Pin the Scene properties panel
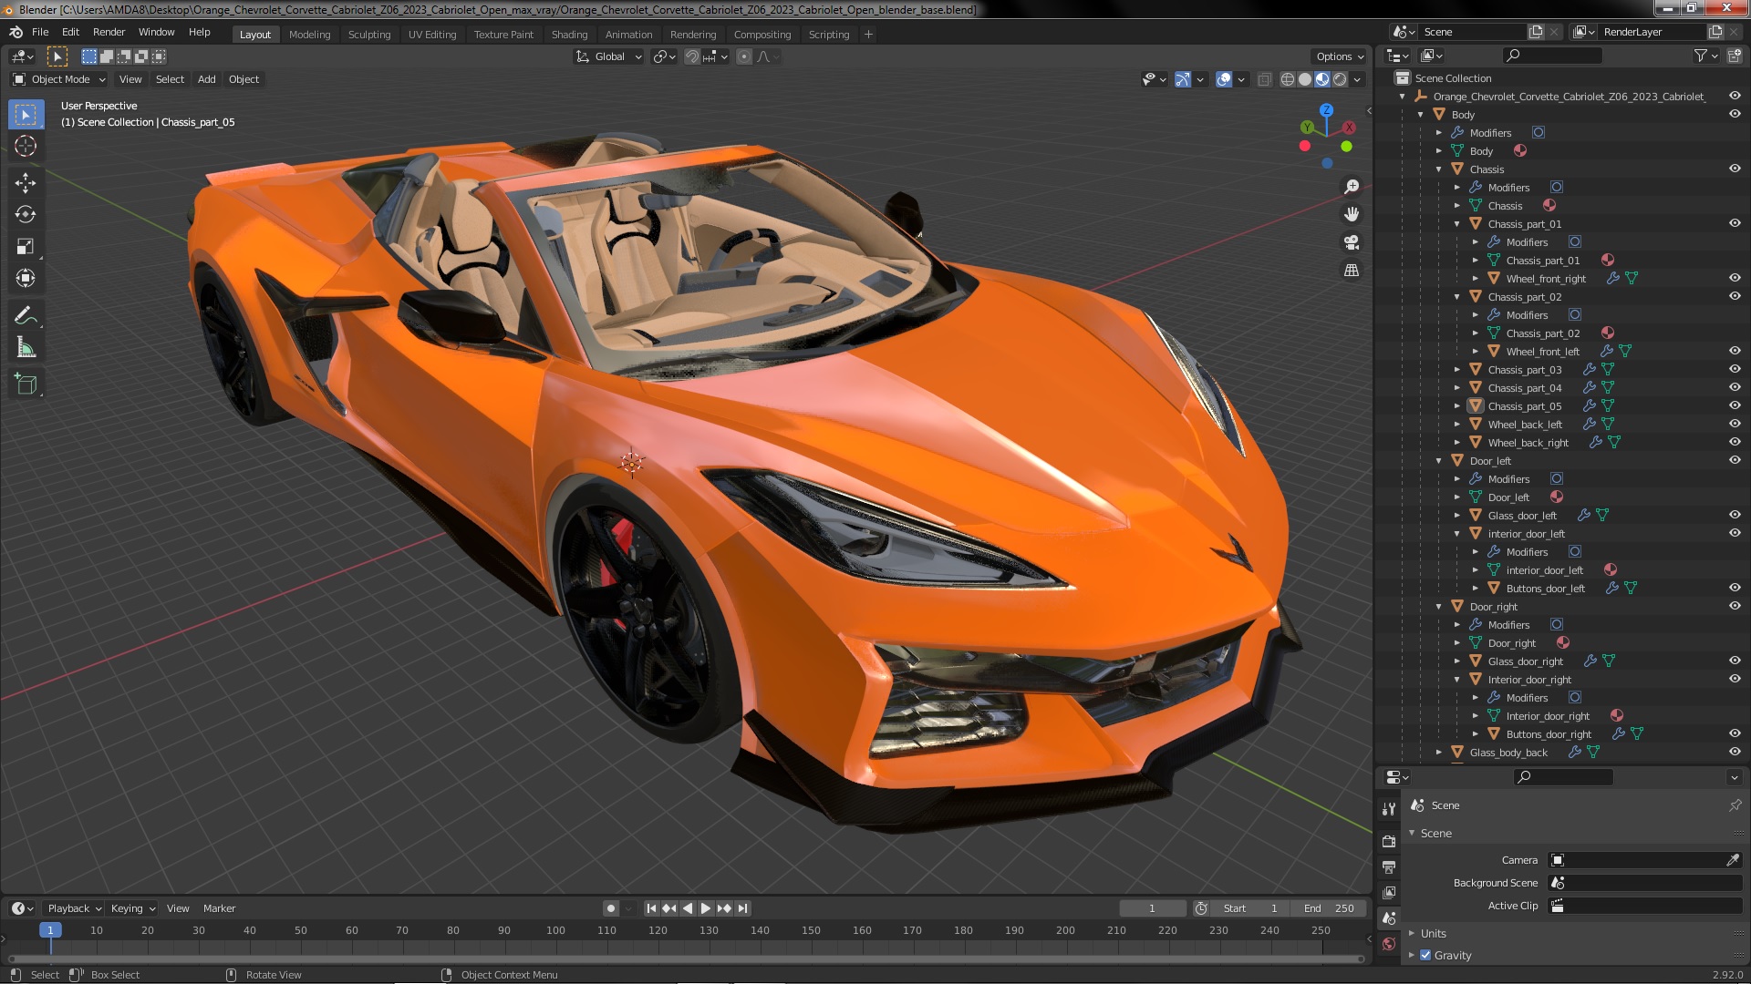Image resolution: width=1751 pixels, height=984 pixels. [1735, 805]
